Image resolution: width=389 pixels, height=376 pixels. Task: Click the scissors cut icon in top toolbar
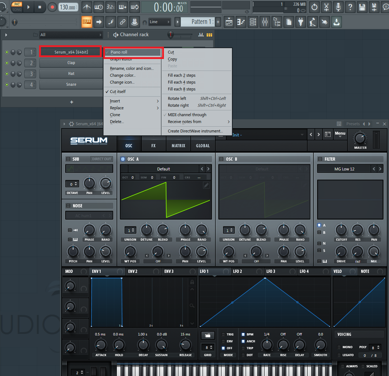(326, 7)
